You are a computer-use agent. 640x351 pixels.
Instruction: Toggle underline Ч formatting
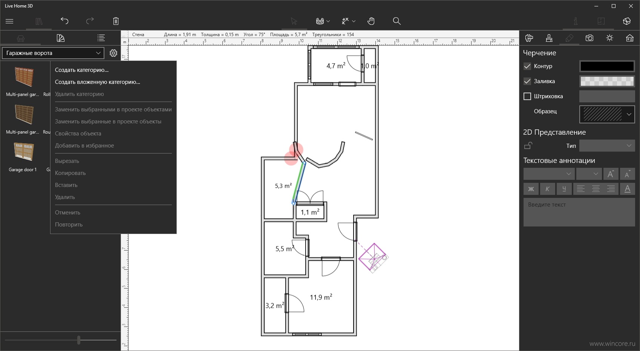[564, 189]
